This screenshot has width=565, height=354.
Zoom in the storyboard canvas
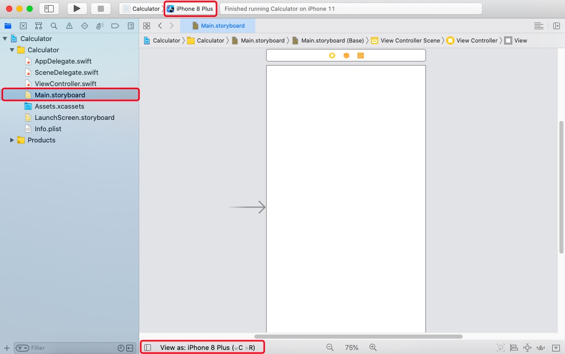(x=373, y=347)
